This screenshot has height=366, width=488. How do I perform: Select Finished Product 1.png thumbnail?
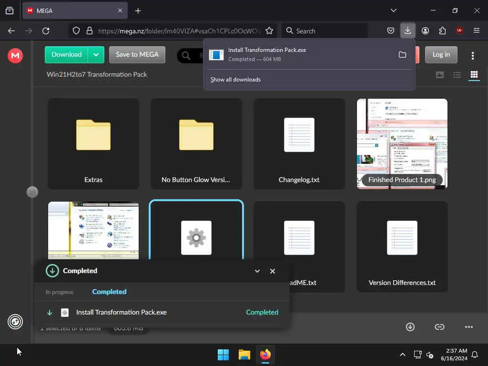pyautogui.click(x=402, y=144)
